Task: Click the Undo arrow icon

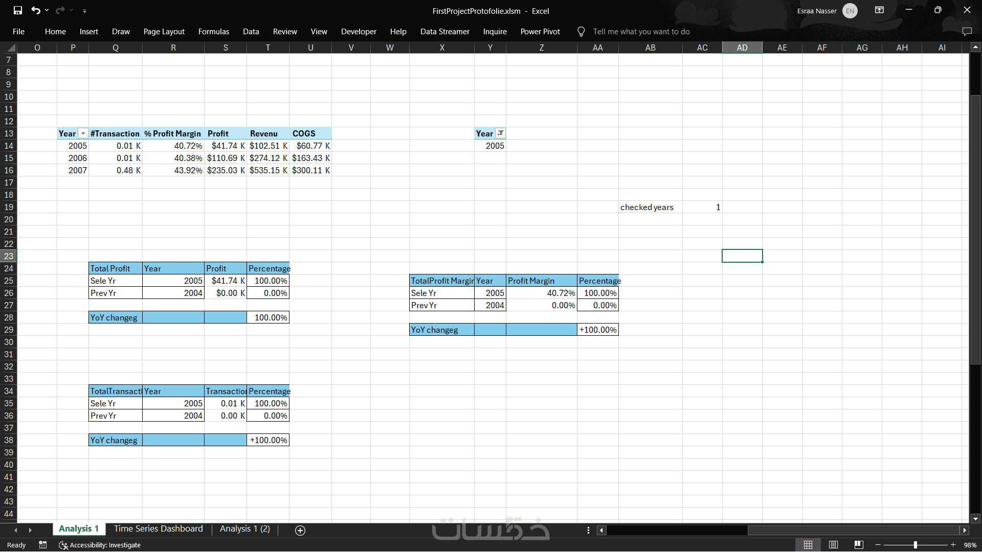Action: tap(35, 10)
